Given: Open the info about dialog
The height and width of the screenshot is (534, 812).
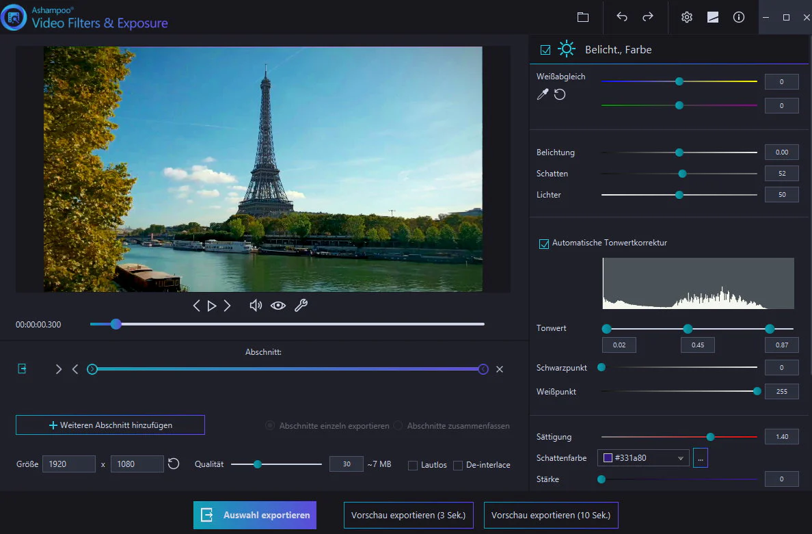Looking at the screenshot, I should 739,17.
